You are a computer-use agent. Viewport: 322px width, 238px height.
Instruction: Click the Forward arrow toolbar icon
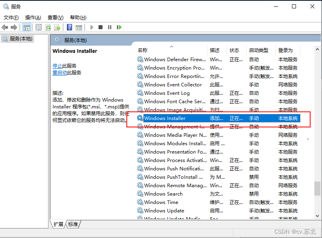pyautogui.click(x=14, y=27)
